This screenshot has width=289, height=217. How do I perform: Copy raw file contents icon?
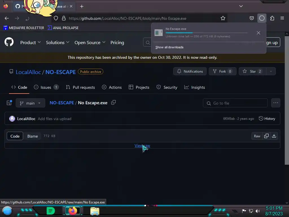click(266, 136)
